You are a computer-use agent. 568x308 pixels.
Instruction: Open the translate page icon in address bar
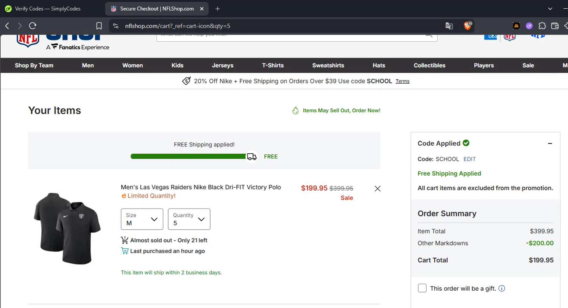(449, 26)
